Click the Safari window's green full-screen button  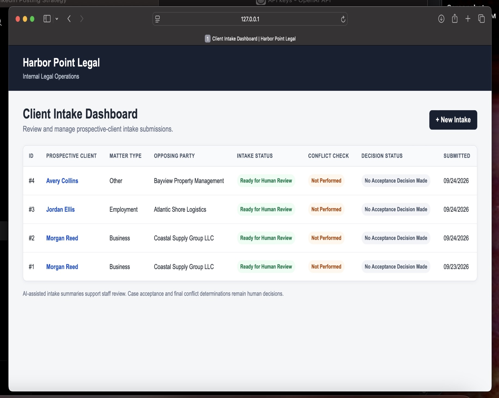pos(32,19)
